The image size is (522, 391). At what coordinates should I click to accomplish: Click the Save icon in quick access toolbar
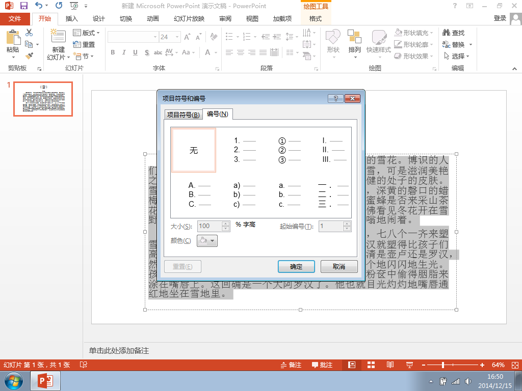23,6
